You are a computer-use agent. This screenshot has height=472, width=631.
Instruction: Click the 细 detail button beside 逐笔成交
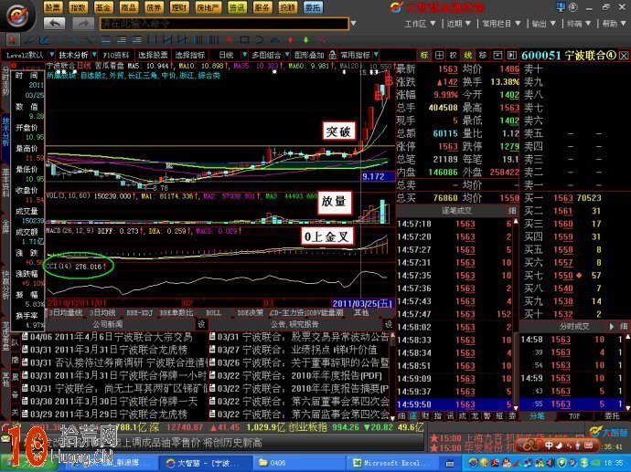point(511,211)
